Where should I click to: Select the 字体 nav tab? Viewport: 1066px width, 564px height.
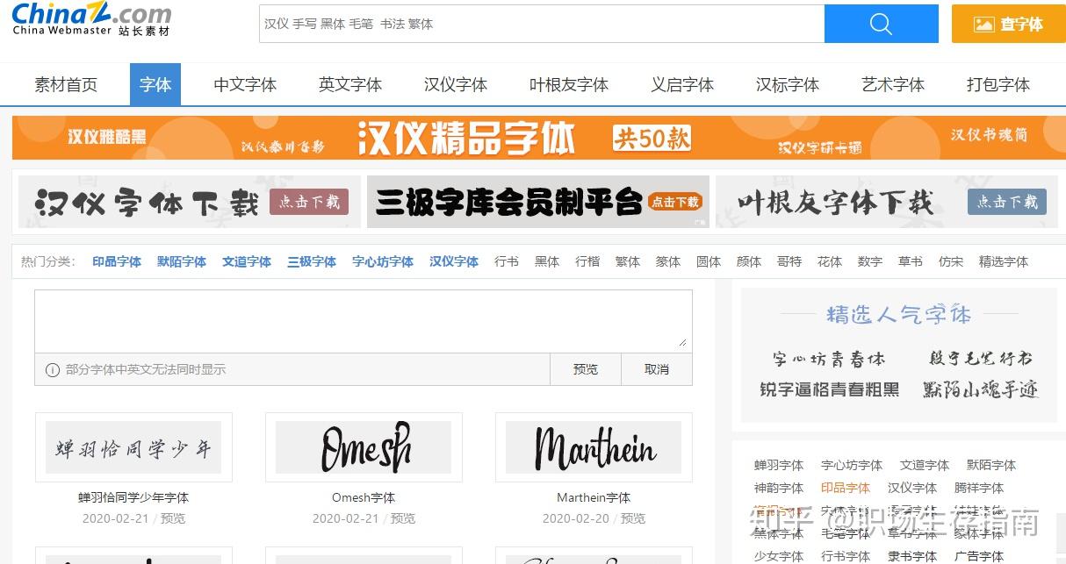click(155, 85)
